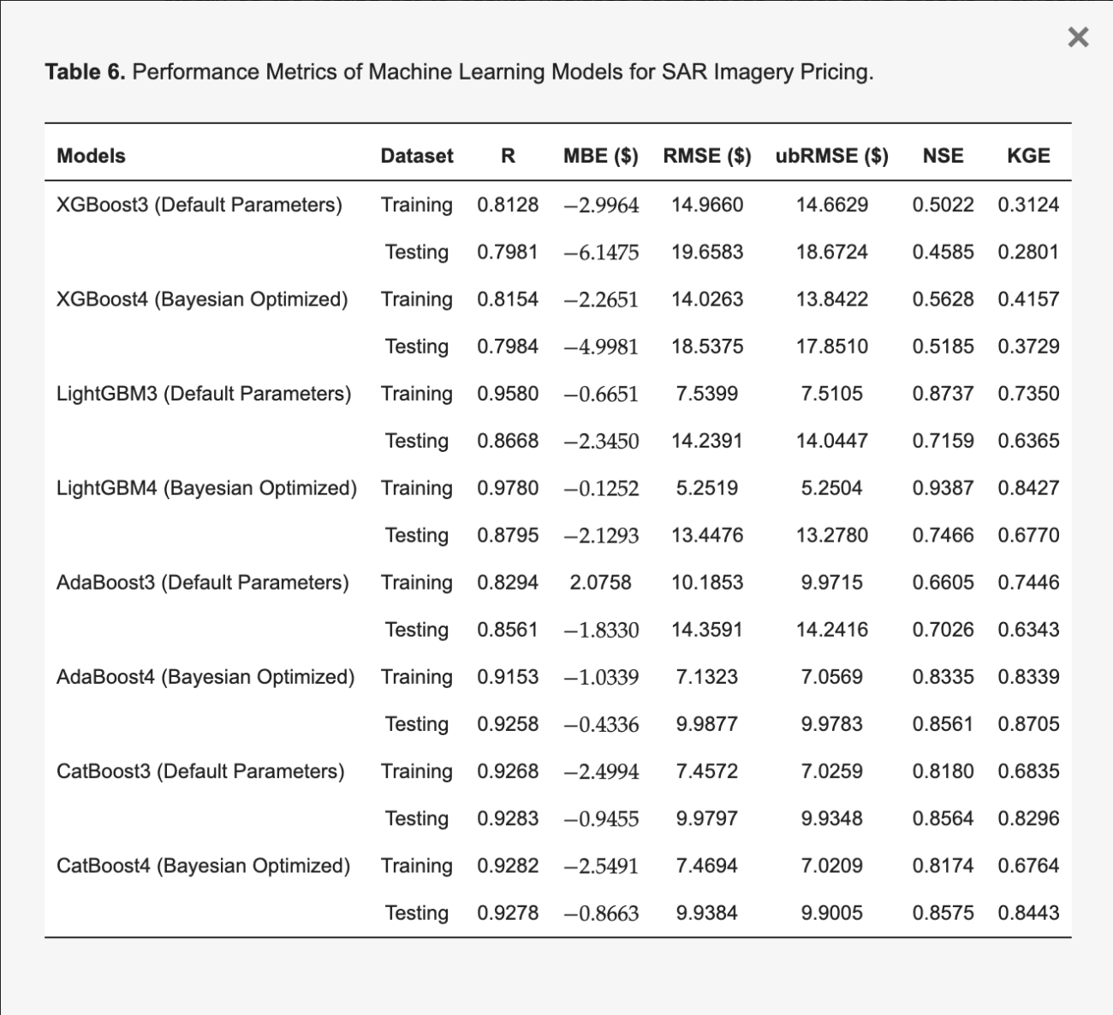Select the XGBoost4 (Bayesian Optimized) model name
Viewport: 1113px width, 1015px height.
(202, 300)
